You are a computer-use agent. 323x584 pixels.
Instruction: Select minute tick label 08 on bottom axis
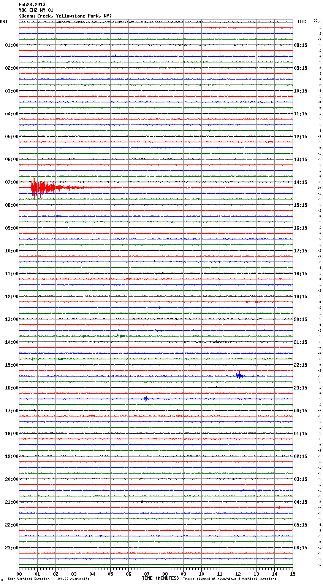coord(165,574)
